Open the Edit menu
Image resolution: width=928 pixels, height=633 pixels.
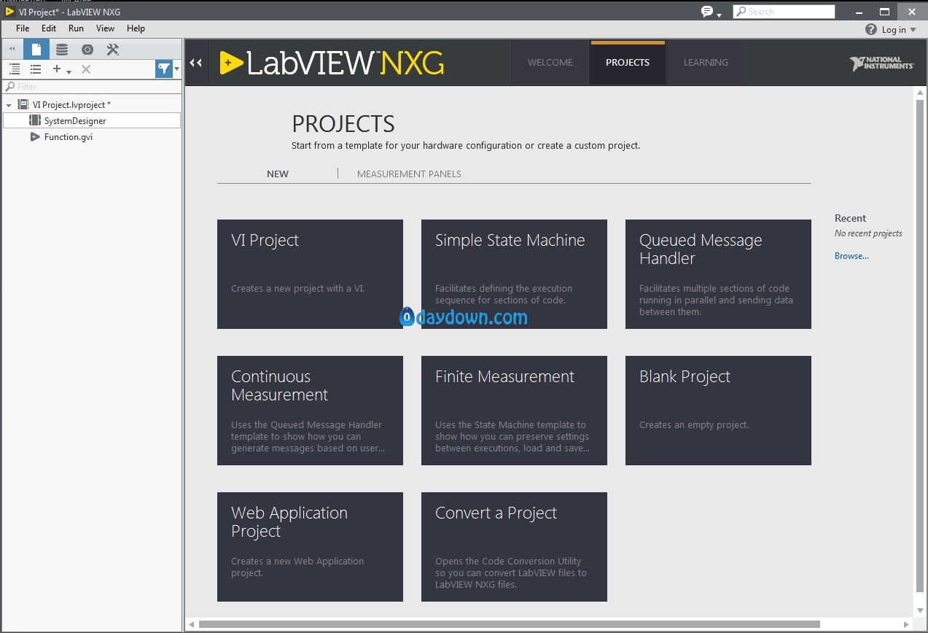click(49, 28)
